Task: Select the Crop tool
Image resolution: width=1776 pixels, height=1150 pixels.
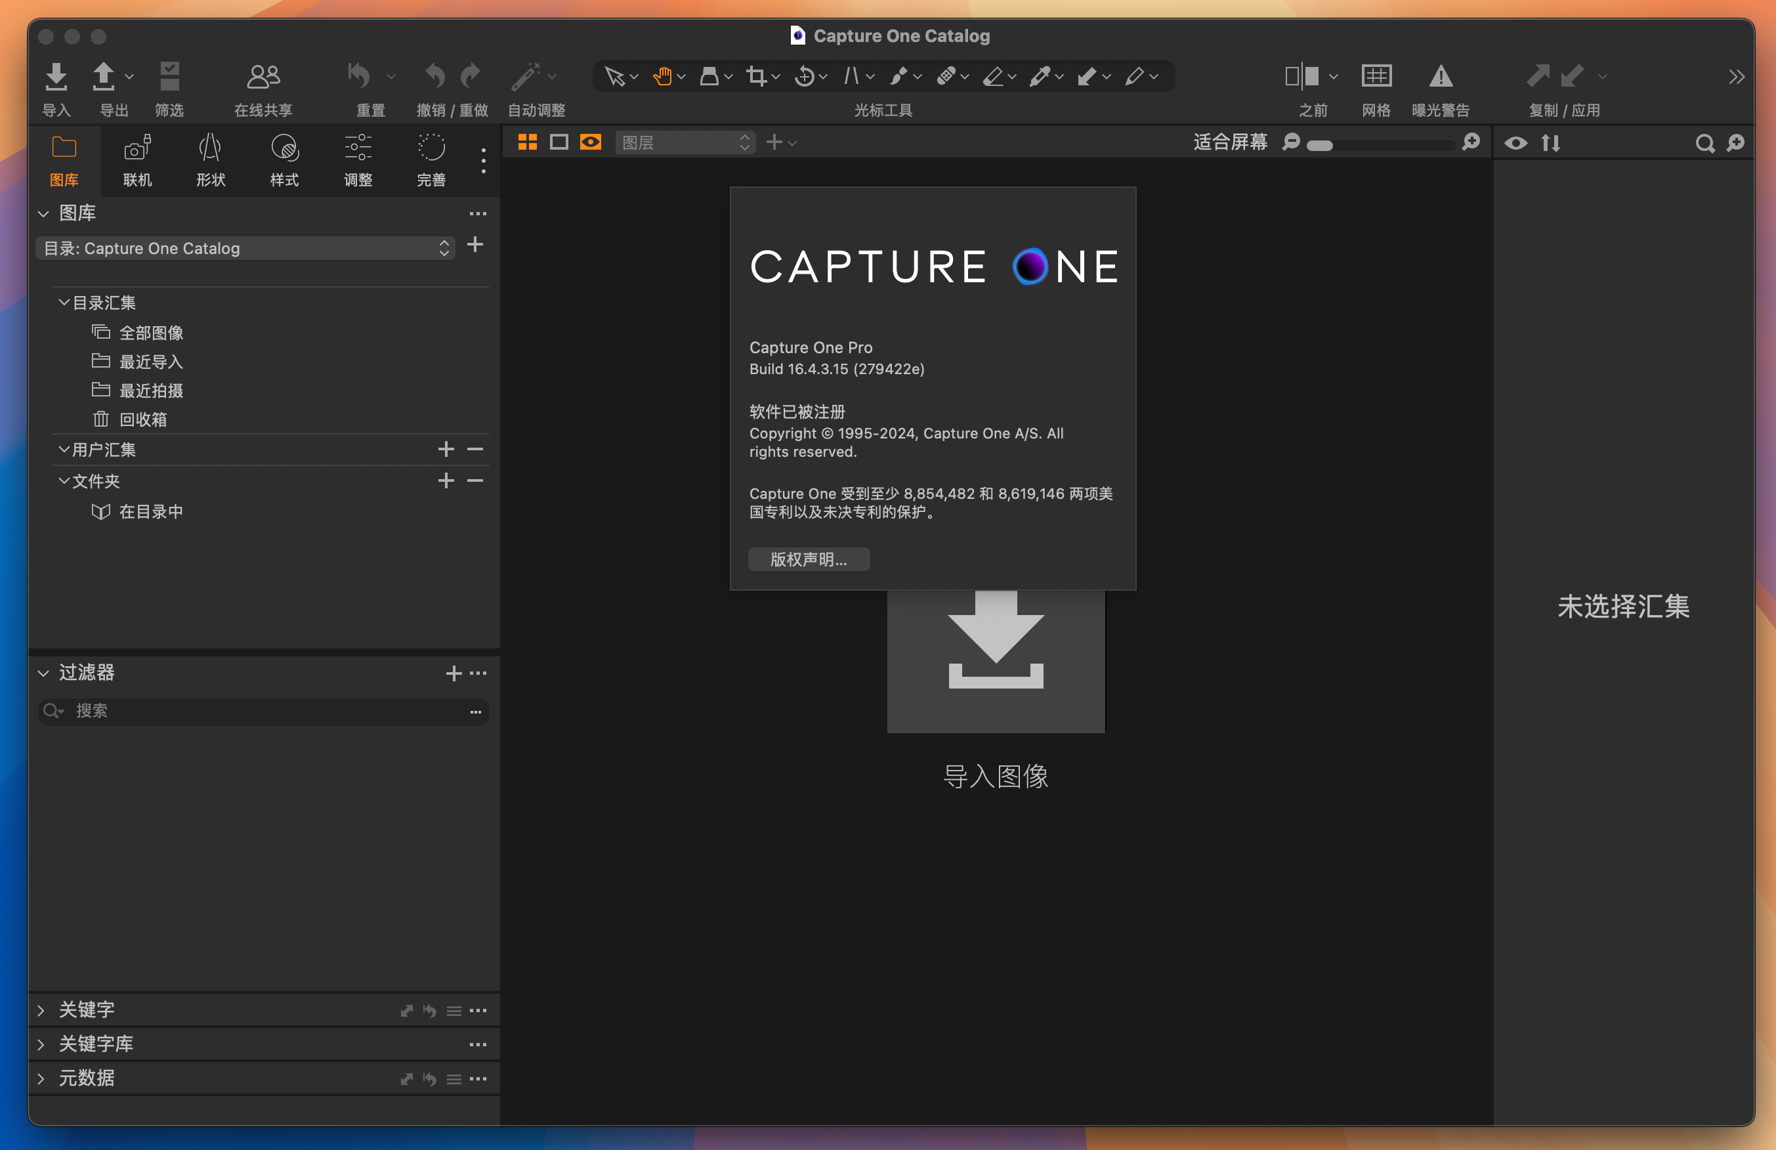Action: pyautogui.click(x=756, y=76)
